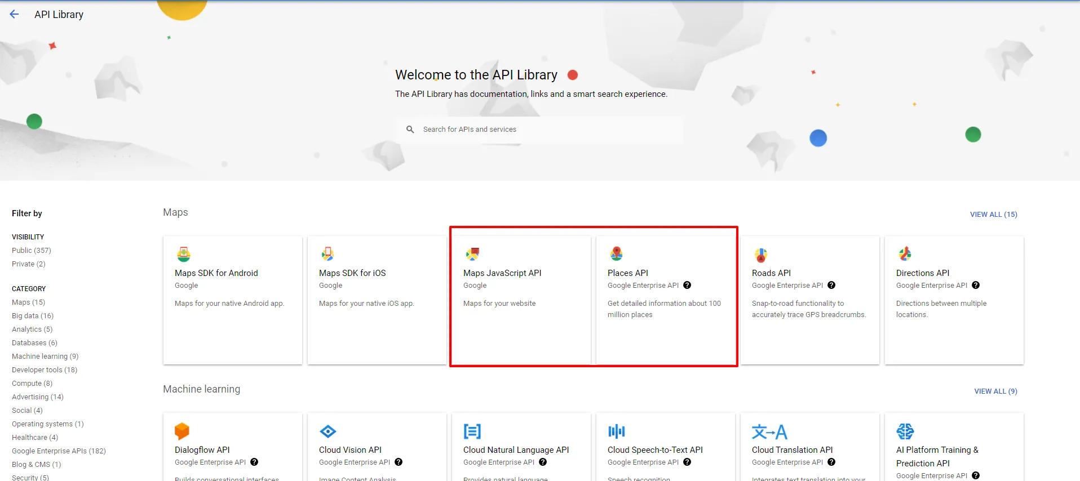Open the Cloud Natural Language API title
This screenshot has width=1080, height=481.
point(516,450)
